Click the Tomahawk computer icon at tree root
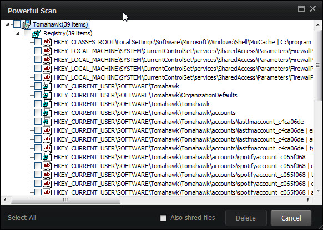 (x=27, y=24)
